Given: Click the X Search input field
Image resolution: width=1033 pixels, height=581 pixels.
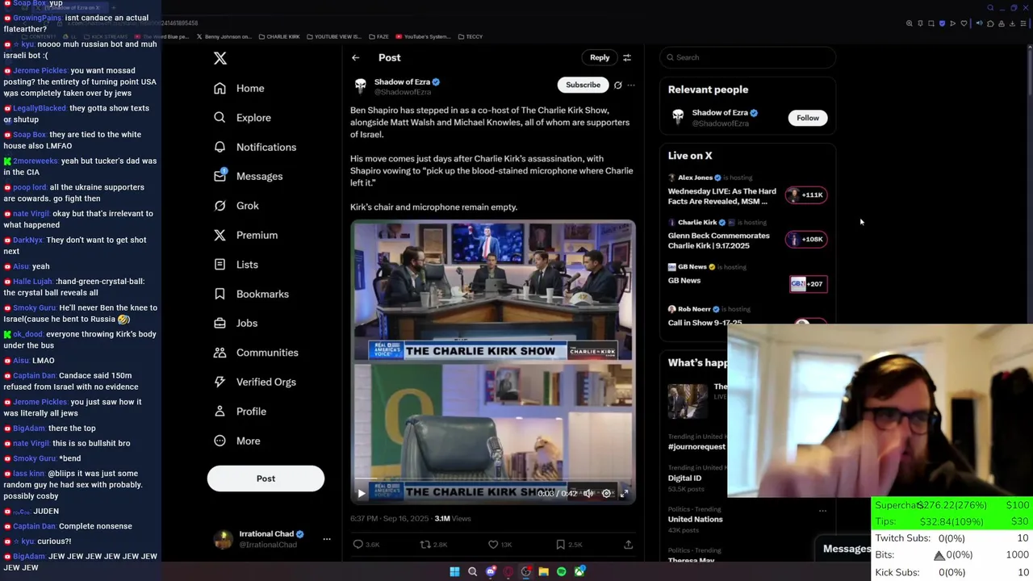Looking at the screenshot, I should [747, 57].
